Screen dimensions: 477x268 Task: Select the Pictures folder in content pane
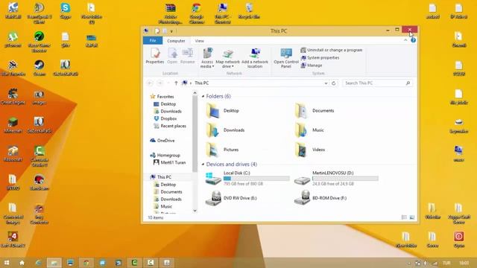point(223,150)
